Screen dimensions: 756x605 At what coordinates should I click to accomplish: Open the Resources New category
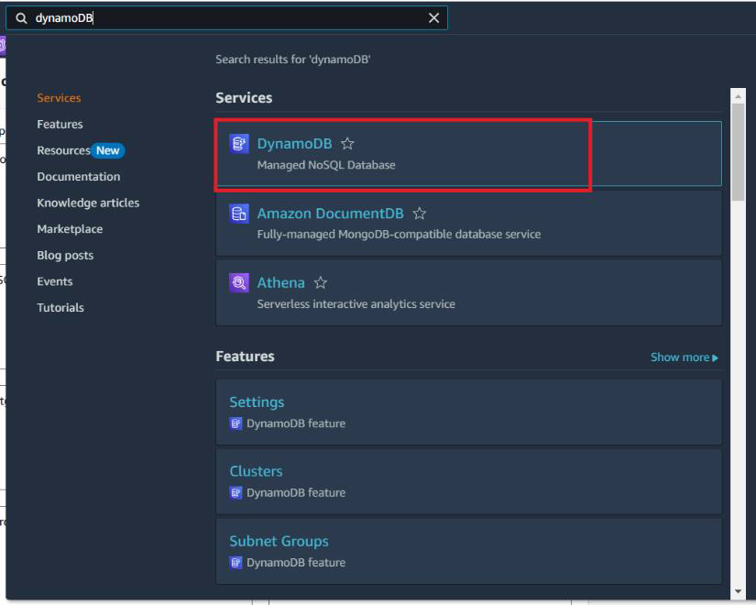click(x=80, y=150)
